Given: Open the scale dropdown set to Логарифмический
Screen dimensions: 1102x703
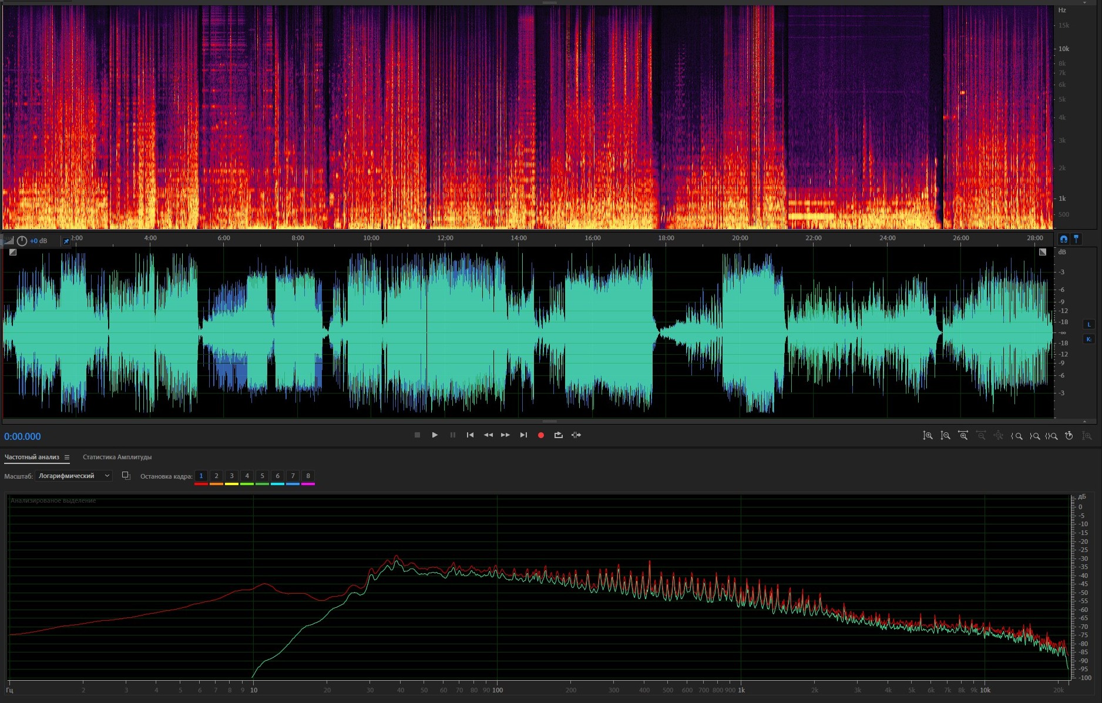Looking at the screenshot, I should (x=73, y=476).
